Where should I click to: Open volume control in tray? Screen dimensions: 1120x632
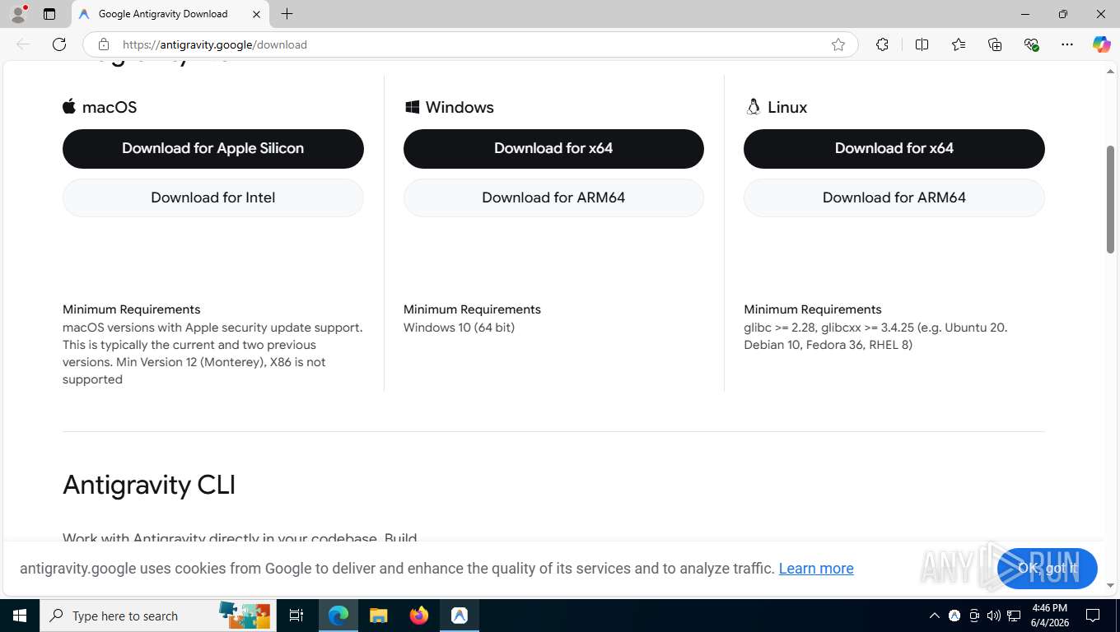coord(994,616)
